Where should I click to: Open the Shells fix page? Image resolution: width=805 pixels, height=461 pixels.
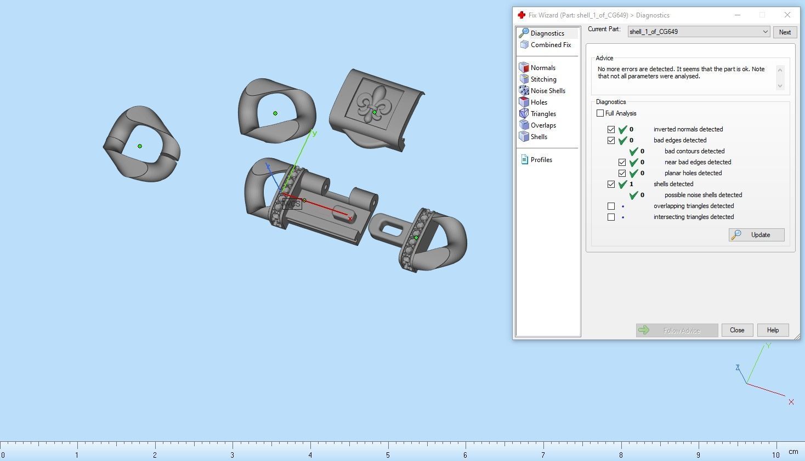pos(534,137)
